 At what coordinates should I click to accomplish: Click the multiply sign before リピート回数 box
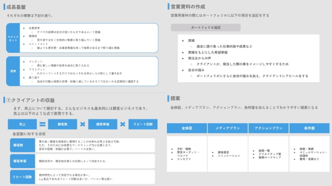(123, 124)
